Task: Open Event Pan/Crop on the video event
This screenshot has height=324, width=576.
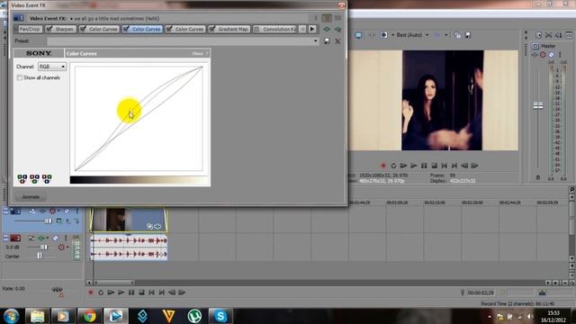Action: [x=150, y=226]
